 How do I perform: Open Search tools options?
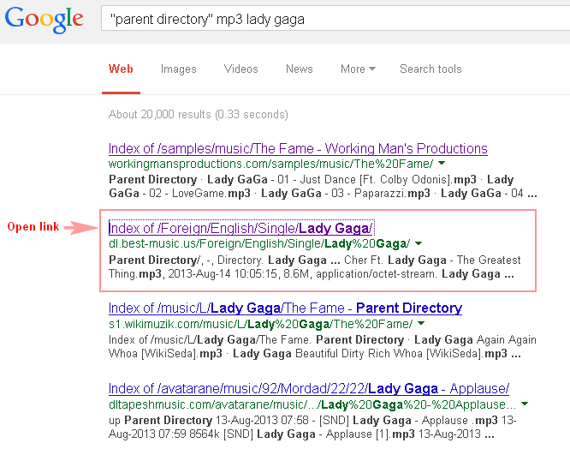click(430, 69)
